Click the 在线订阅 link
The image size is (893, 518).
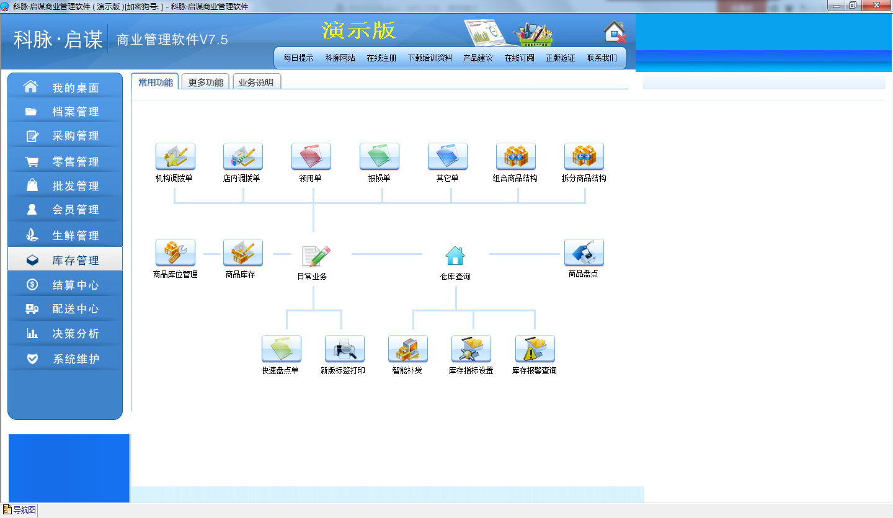[519, 58]
